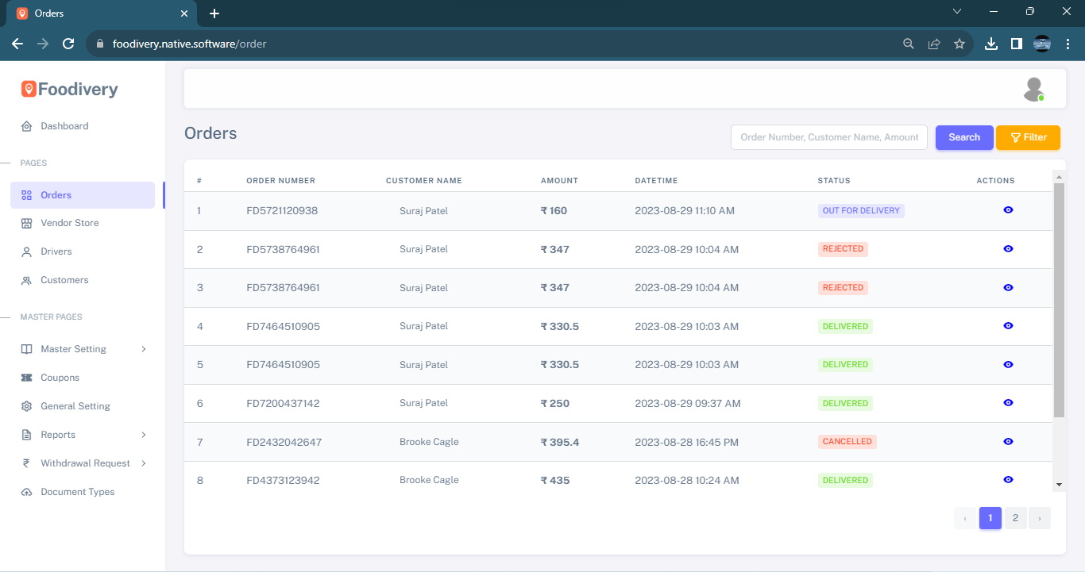Click the browser address bar URL
The width and height of the screenshot is (1085, 572).
click(x=190, y=44)
